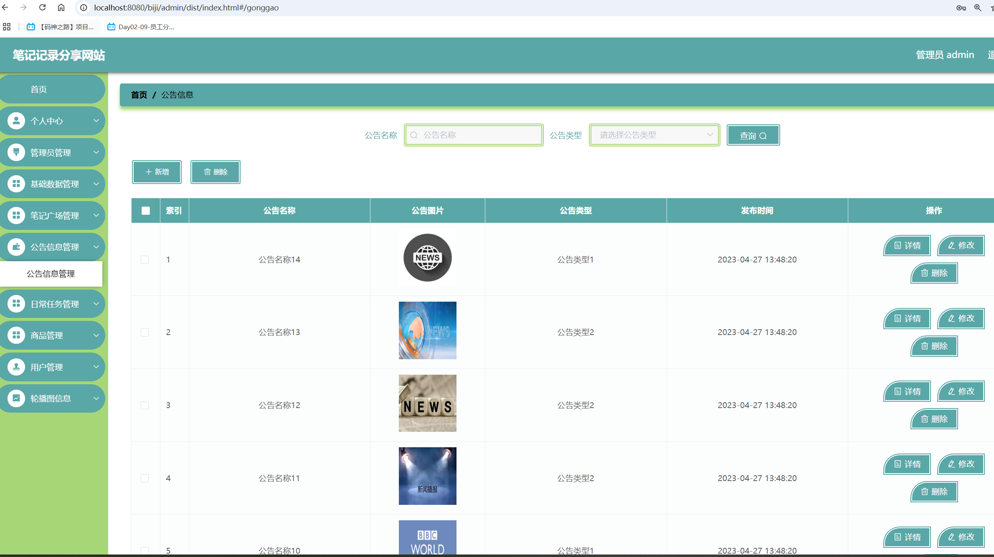This screenshot has width=994, height=557.
Task: Open the Day02-09-员工分 bookmark
Action: tap(141, 27)
